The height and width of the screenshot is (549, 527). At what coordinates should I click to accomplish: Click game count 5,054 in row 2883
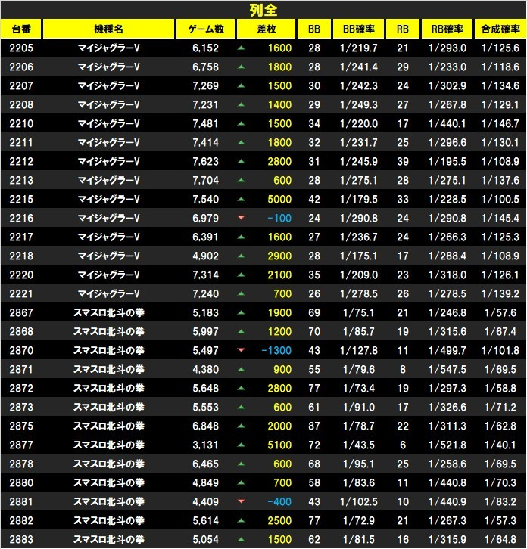[205, 539]
